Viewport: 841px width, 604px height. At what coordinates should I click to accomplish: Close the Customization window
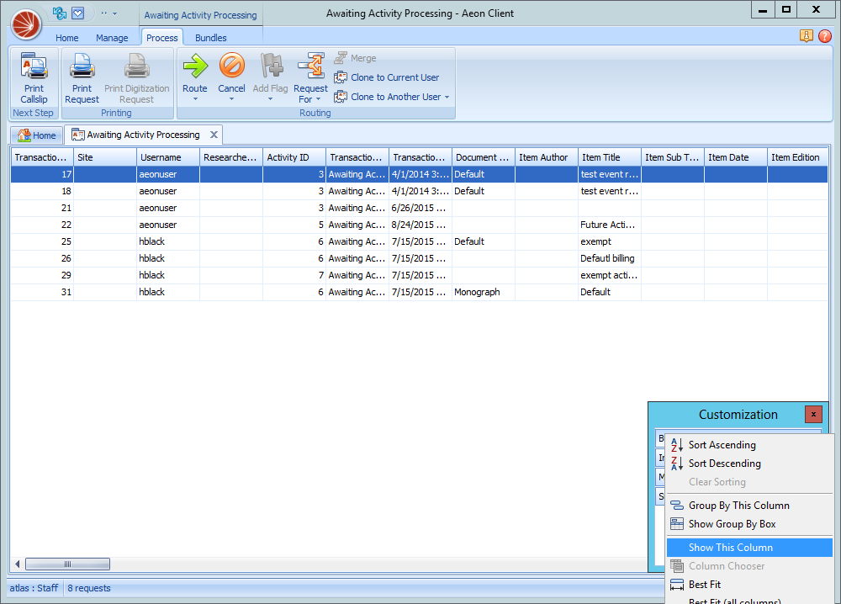pyautogui.click(x=813, y=414)
